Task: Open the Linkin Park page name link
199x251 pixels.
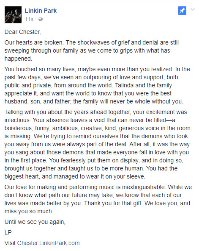Action: [41, 11]
